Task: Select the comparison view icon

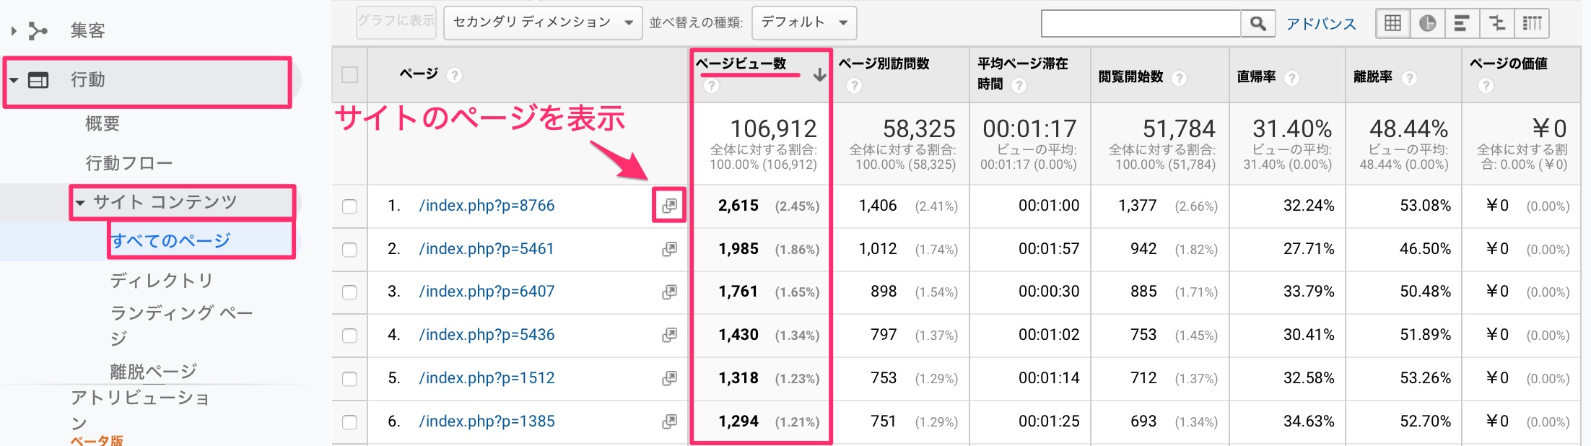Action: [x=1496, y=24]
